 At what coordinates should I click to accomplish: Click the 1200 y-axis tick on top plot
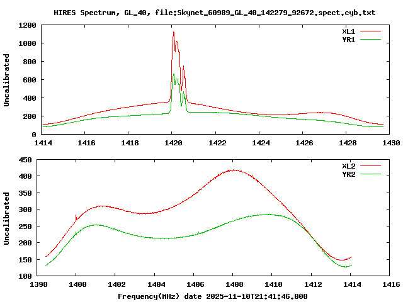[x=26, y=25]
